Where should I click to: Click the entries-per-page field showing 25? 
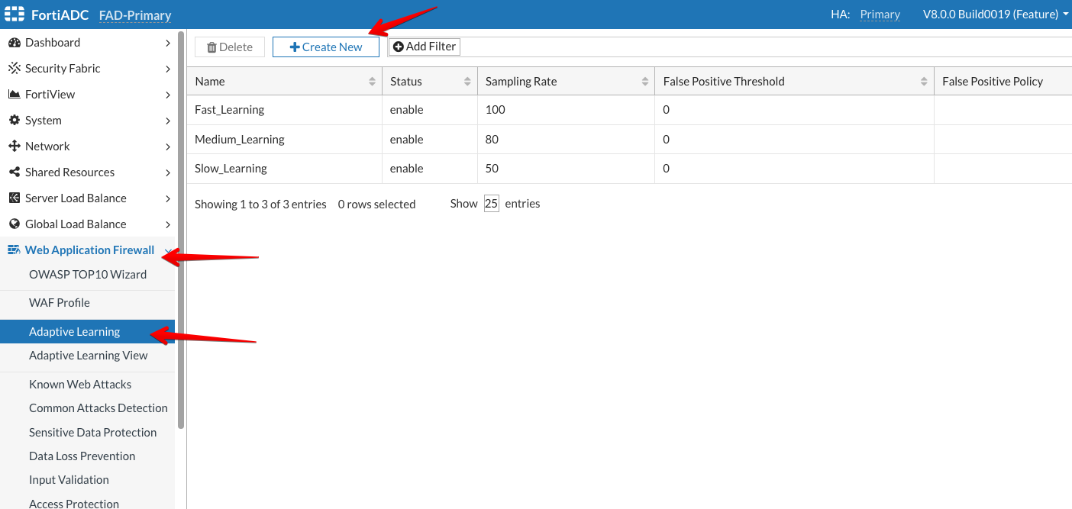tap(491, 205)
